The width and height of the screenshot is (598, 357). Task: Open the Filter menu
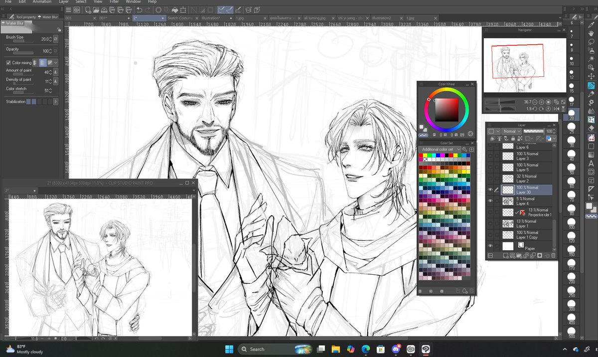pos(114,2)
